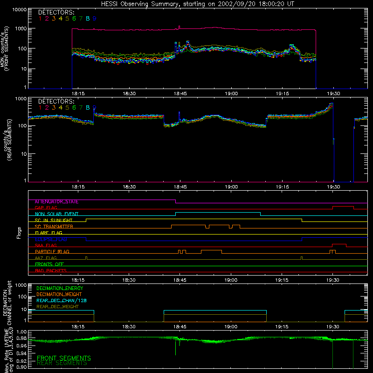
Task: Click the wide PARTICLE_FLAG pulse near 18:55
Action: click(212, 250)
